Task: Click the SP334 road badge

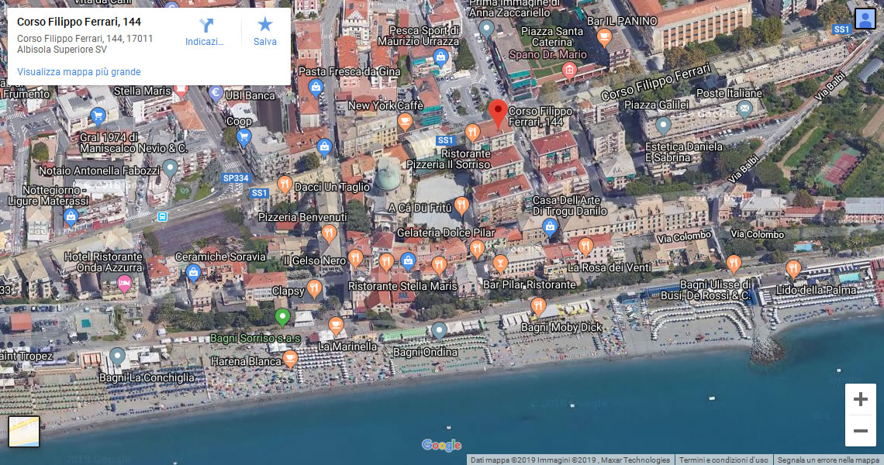Action: (236, 178)
